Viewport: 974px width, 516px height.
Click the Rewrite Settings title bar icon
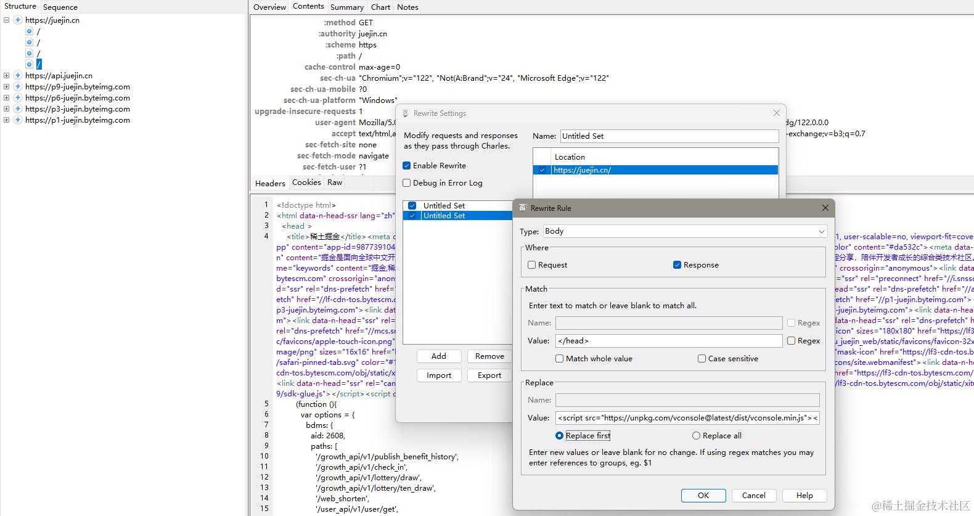[x=406, y=113]
